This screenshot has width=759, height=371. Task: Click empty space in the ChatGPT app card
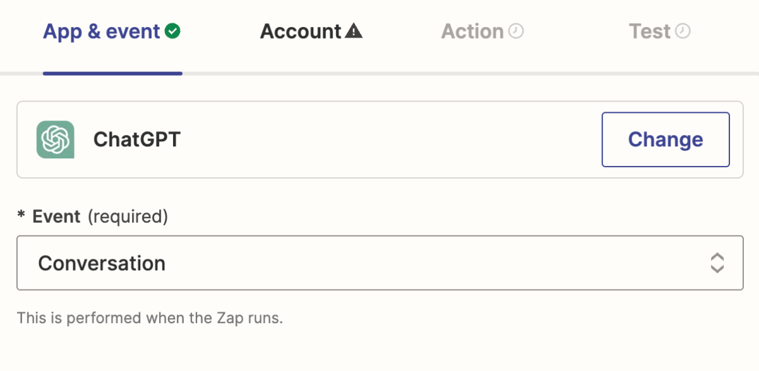tap(379, 139)
